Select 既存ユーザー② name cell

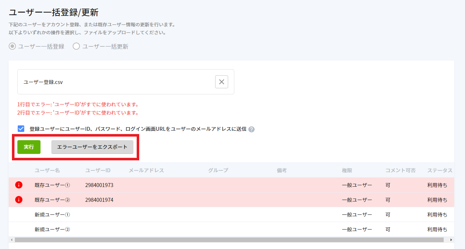coord(52,200)
